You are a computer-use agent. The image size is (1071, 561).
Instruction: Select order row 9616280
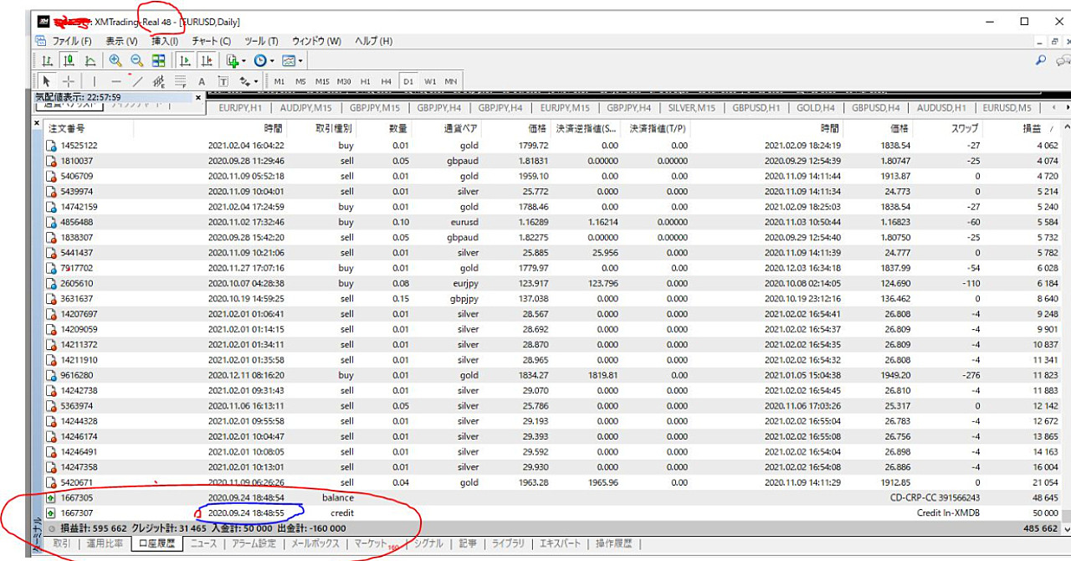[x=551, y=375]
